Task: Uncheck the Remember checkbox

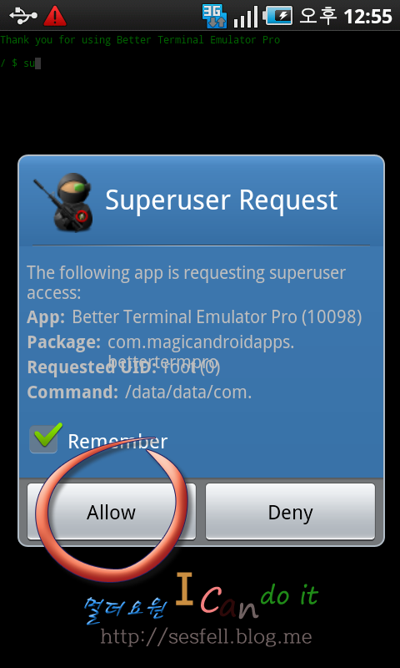Action: pyautogui.click(x=43, y=439)
